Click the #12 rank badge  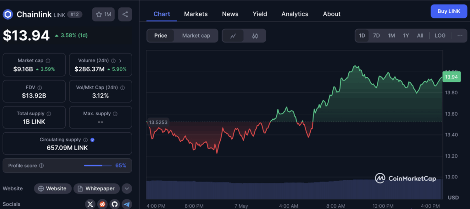click(x=75, y=14)
